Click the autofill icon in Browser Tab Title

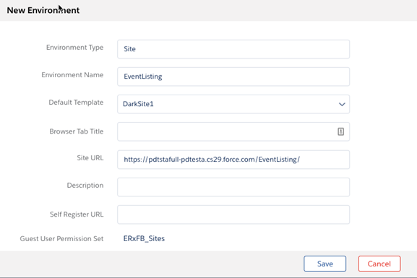(340, 131)
